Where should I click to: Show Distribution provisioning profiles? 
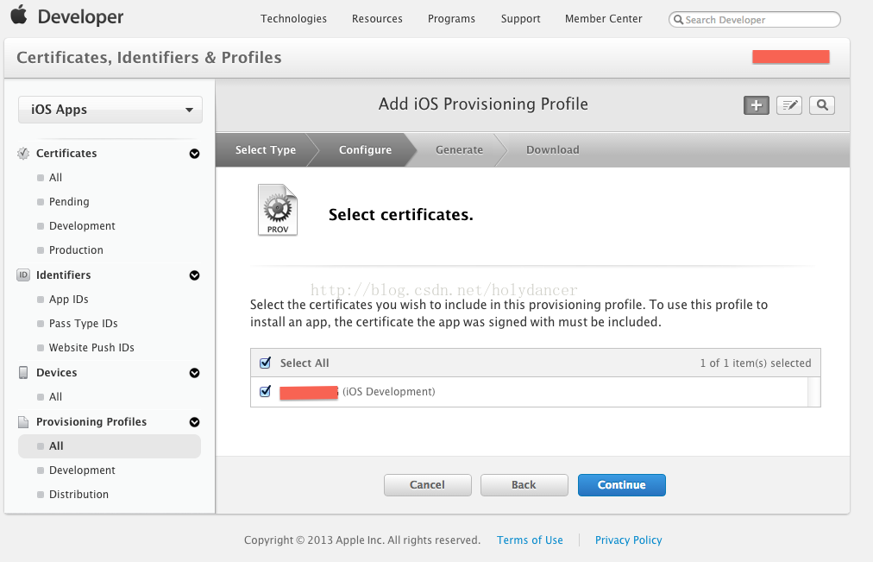point(79,495)
